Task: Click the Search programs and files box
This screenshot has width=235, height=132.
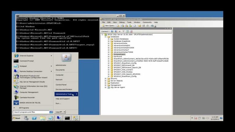Action: [31, 112]
